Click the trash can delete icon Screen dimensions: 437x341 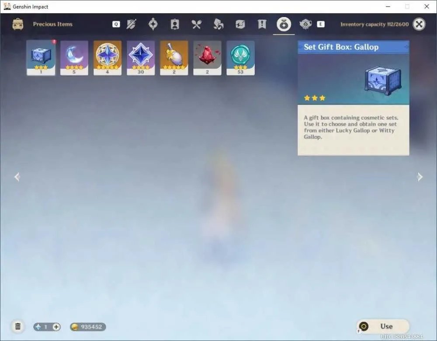18,326
